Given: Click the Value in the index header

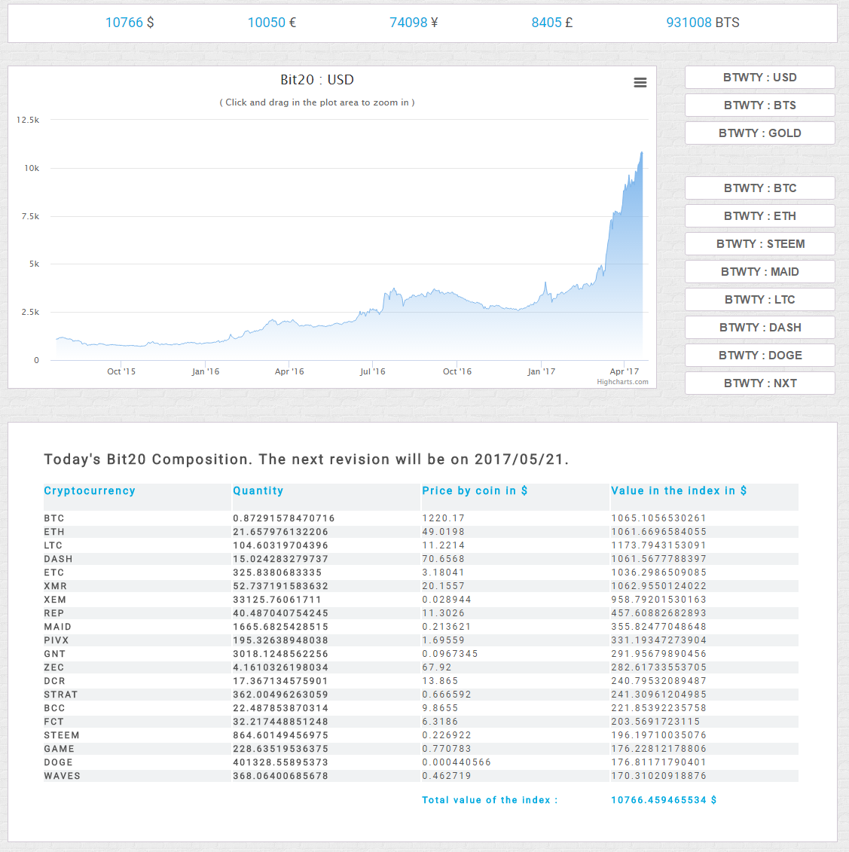Looking at the screenshot, I should pos(678,490).
